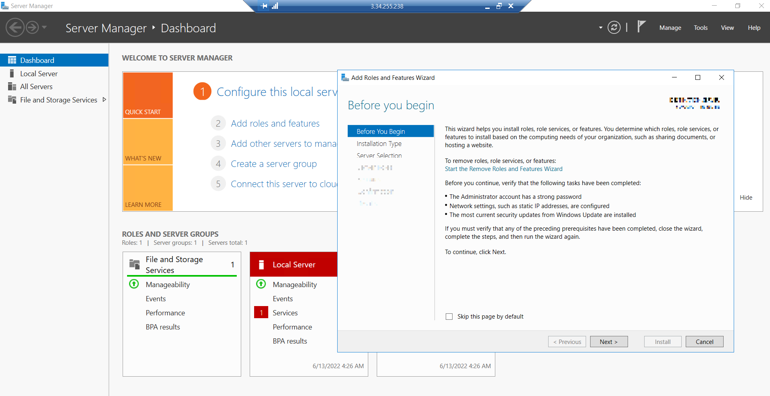770x396 pixels.
Task: Click the File and Storage Services tile icon
Action: click(x=134, y=264)
